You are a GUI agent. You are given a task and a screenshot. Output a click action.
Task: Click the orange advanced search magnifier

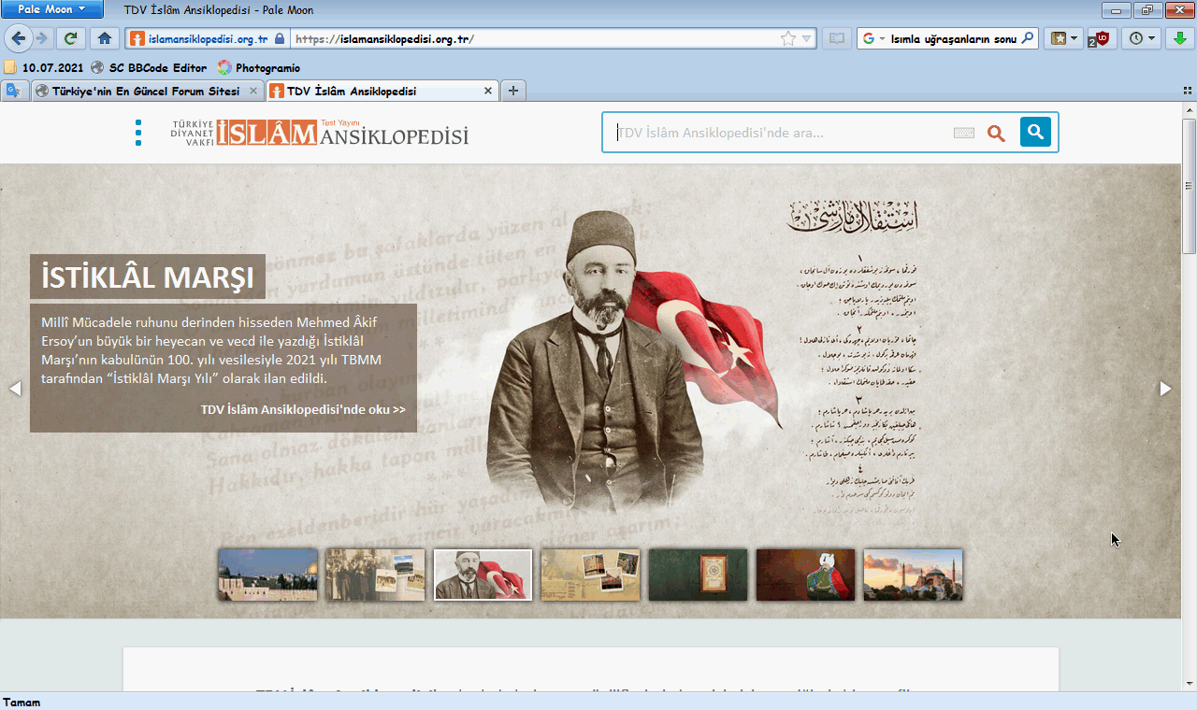pos(996,134)
